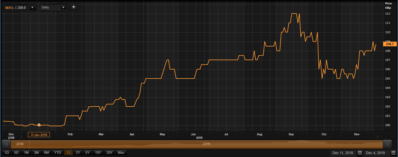Click the orange overview range bar
This screenshot has height=157, width=398.
[197, 144]
